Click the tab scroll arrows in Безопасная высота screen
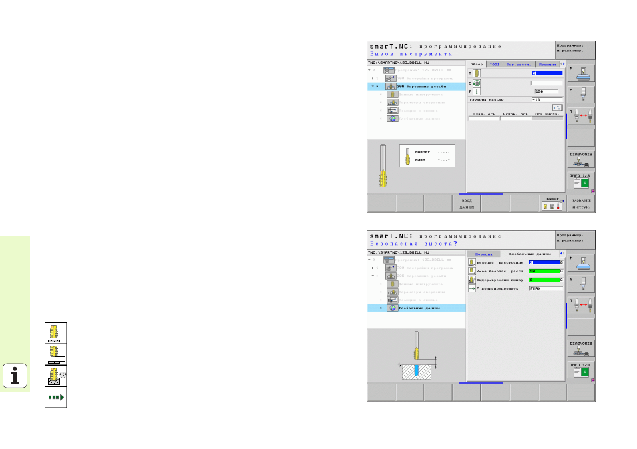Screen dimensions: 637x449 [563, 254]
